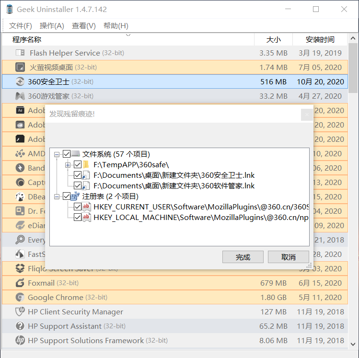Uncheck the 360安全卫士.lnk checkbox
The image size is (359, 358).
[x=78, y=175]
